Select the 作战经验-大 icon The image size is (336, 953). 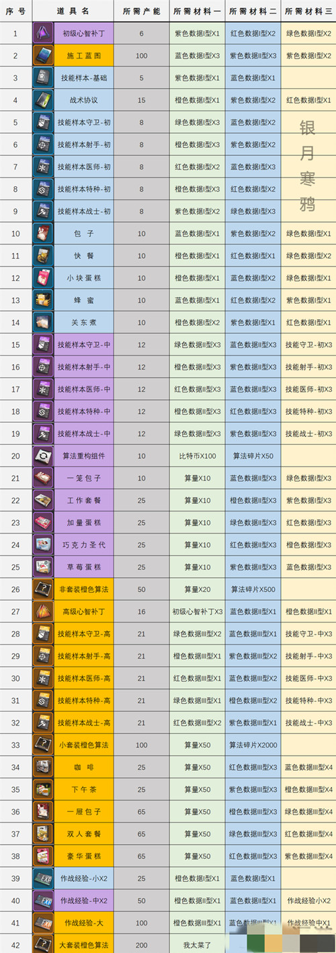tap(42, 921)
